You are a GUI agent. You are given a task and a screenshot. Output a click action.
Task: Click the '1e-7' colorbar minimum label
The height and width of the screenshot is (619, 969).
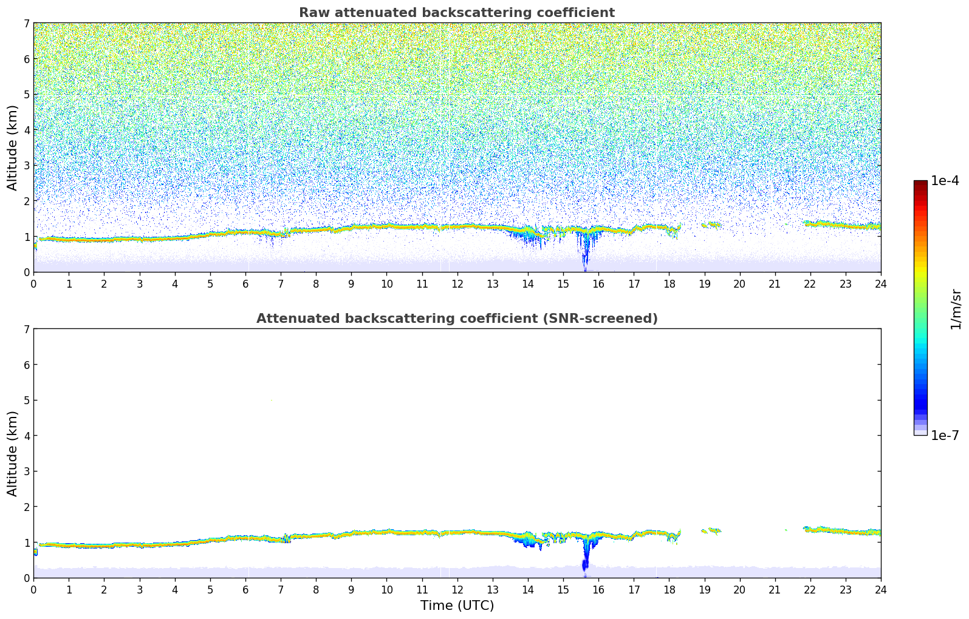click(945, 436)
